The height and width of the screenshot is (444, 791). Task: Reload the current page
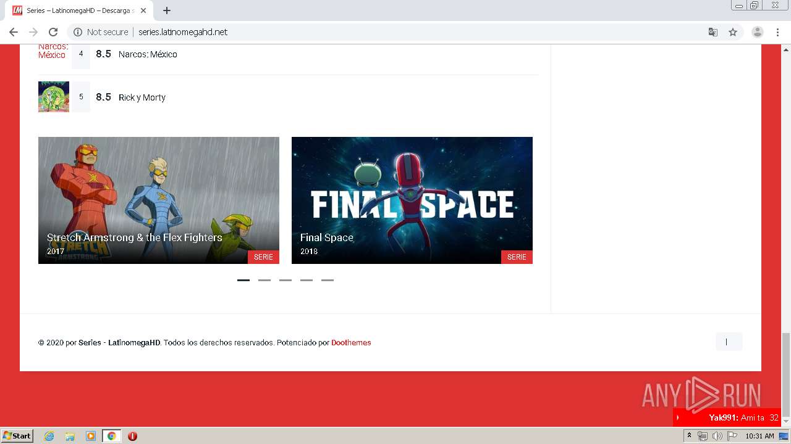[x=53, y=32]
